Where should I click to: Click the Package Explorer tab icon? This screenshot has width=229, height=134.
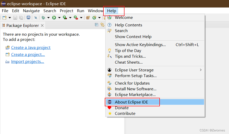click(3, 25)
